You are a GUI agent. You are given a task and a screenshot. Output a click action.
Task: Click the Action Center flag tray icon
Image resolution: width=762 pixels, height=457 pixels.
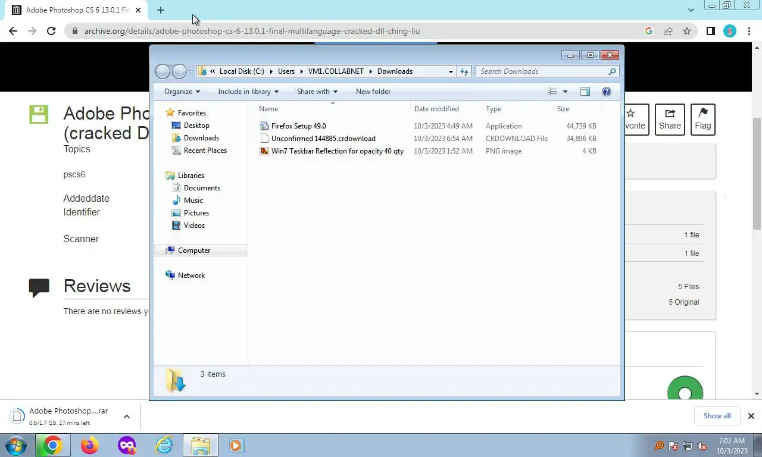(673, 446)
